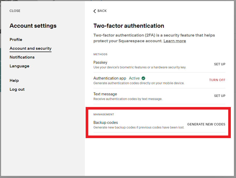Follow the Learn more link
The width and height of the screenshot is (236, 178).
coord(175,41)
